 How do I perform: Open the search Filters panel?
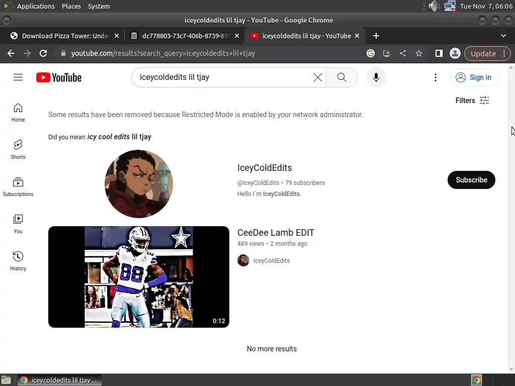[x=472, y=101]
